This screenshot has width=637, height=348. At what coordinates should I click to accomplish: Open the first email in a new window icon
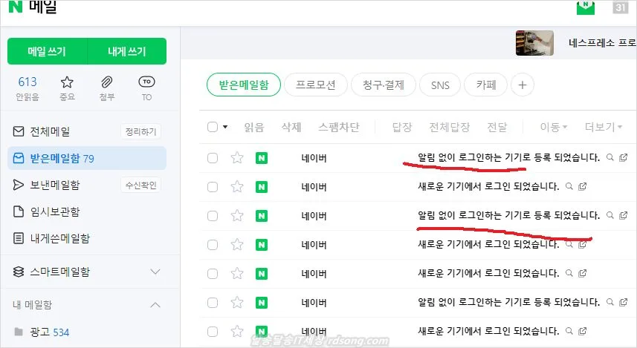point(623,157)
